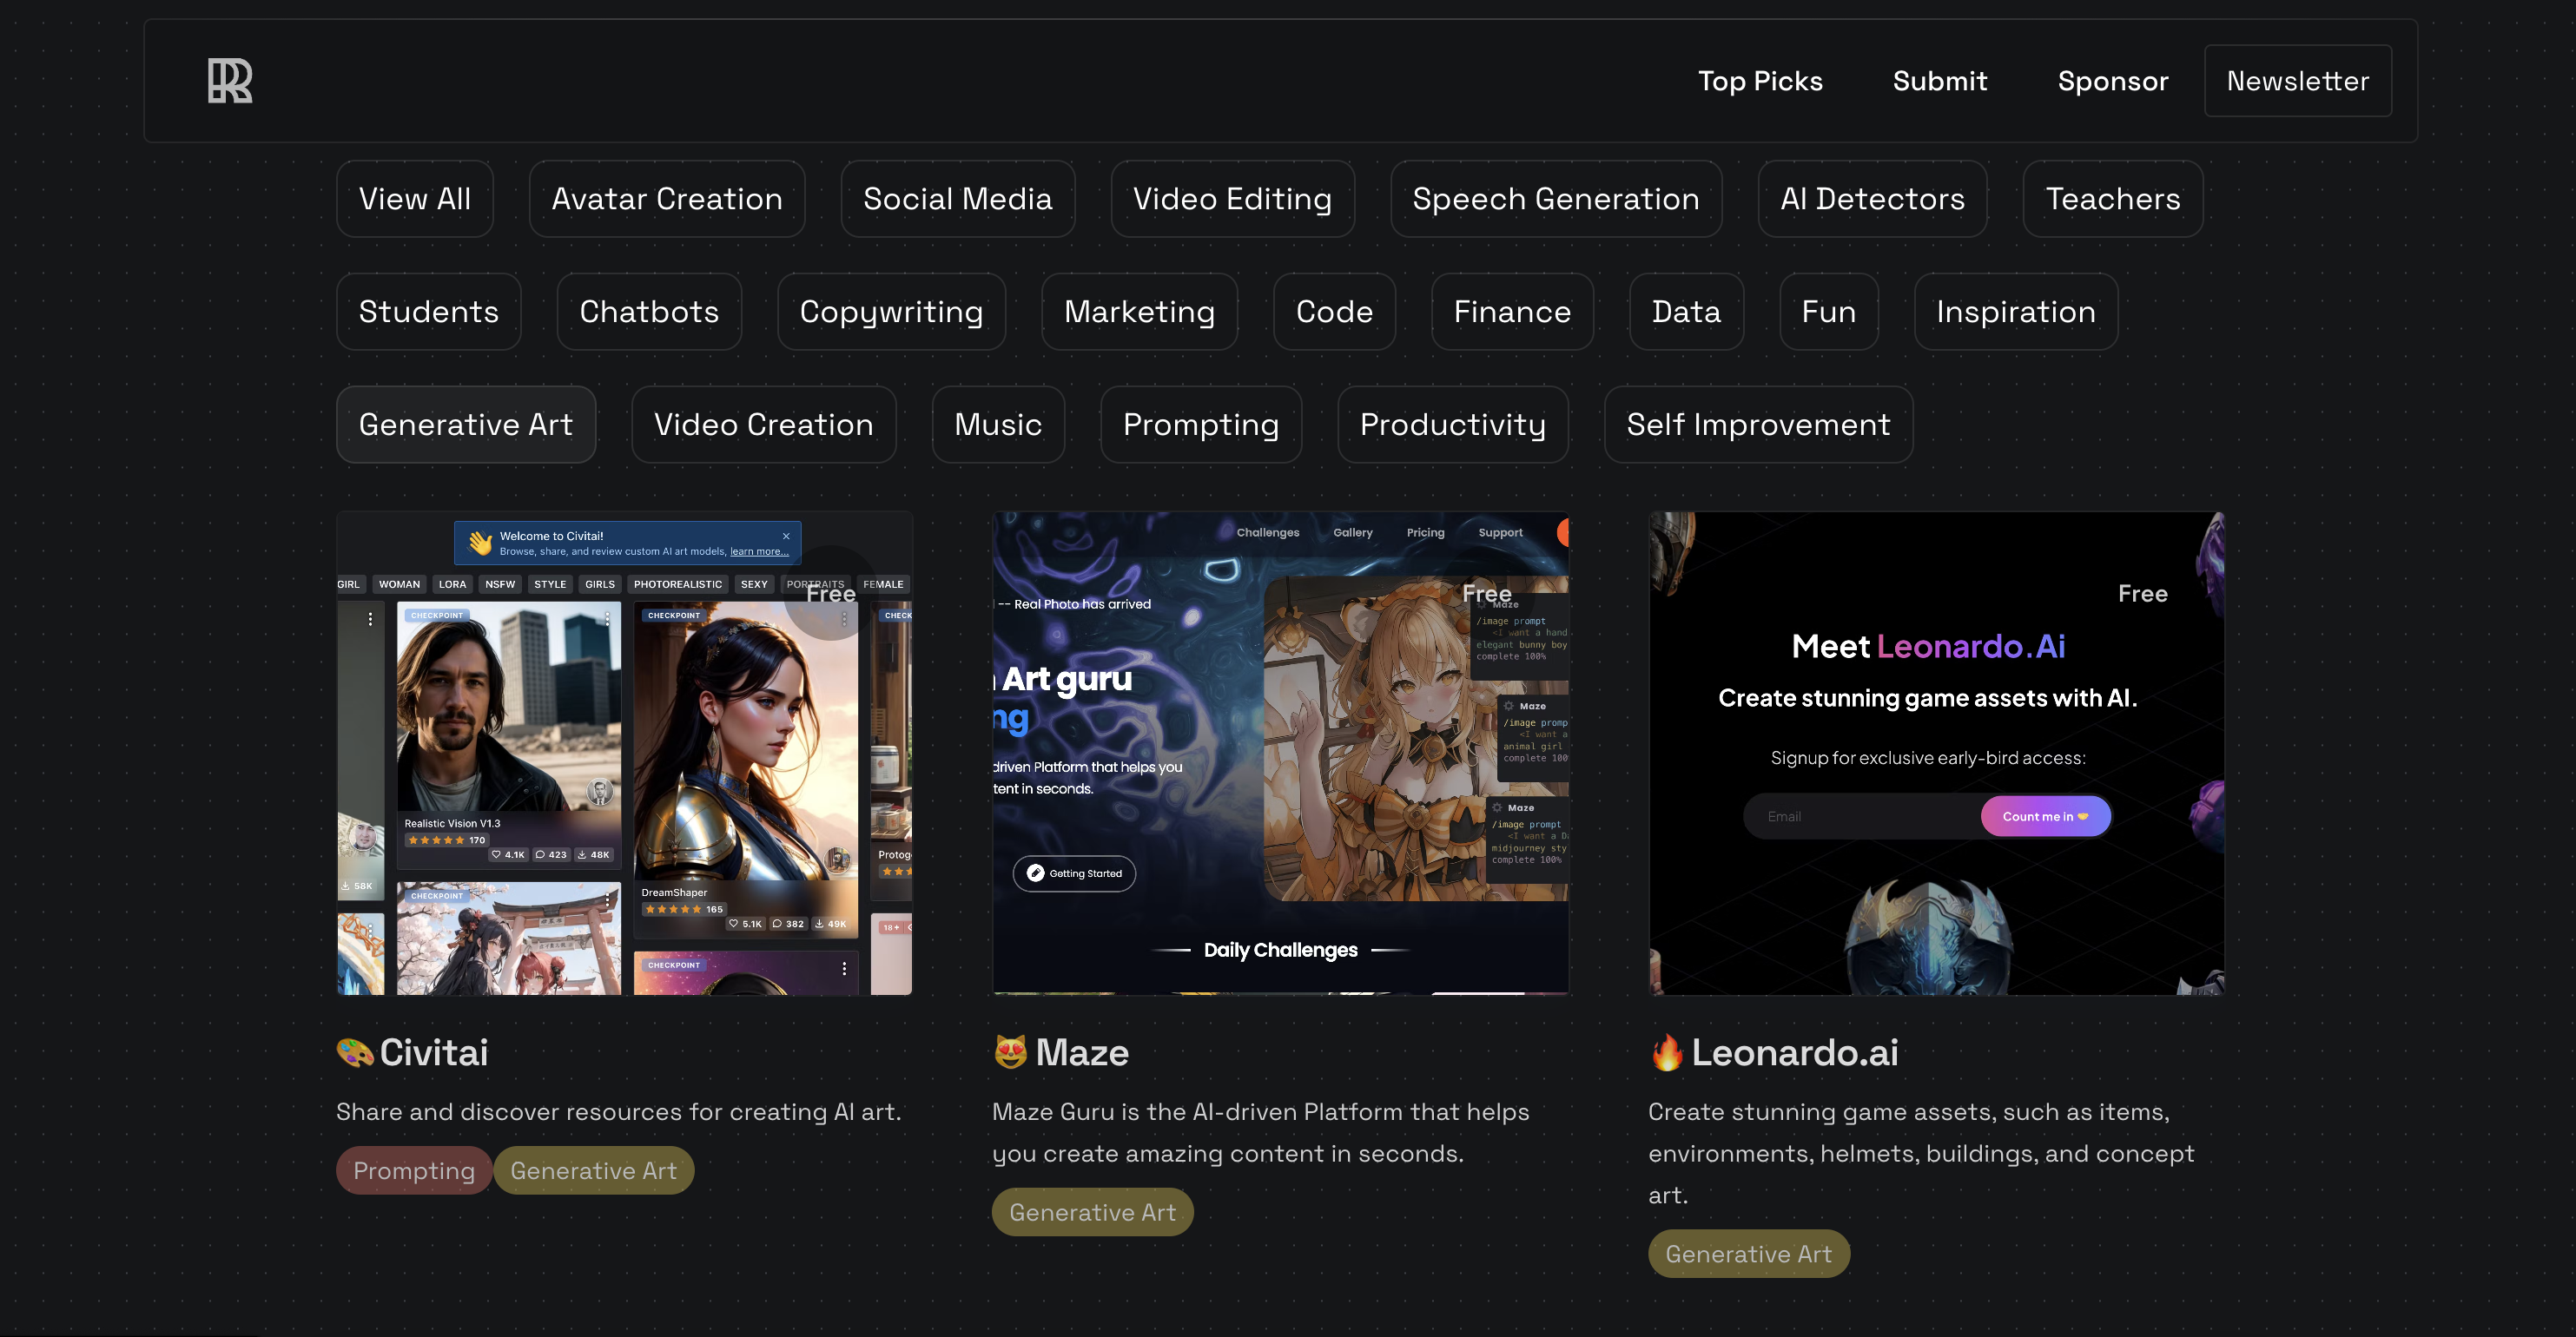Click the Free badge on Leonardo.ai card
This screenshot has height=1337, width=2576.
[x=2143, y=594]
